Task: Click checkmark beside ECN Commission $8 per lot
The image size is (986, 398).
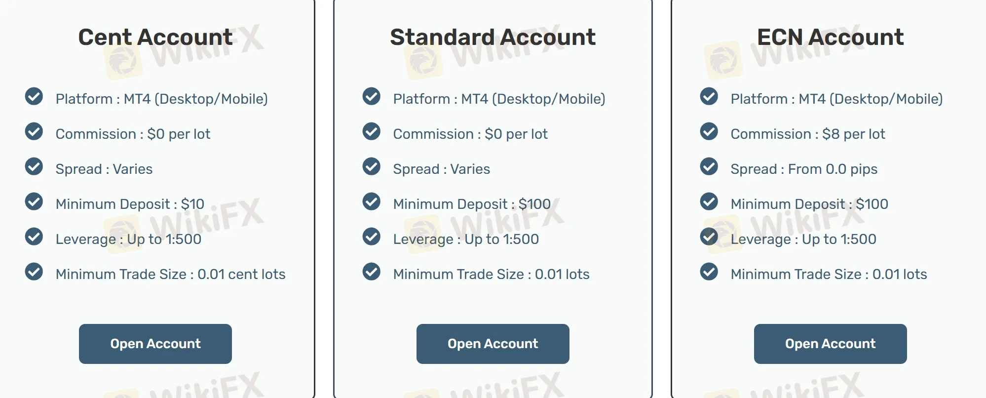Action: coord(709,131)
